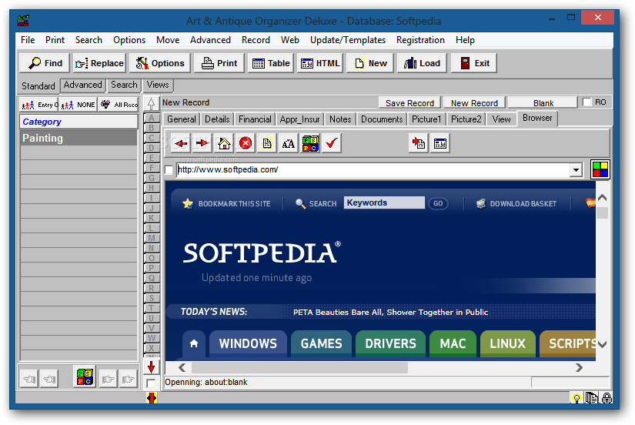Open the Advanced menu

pos(210,40)
